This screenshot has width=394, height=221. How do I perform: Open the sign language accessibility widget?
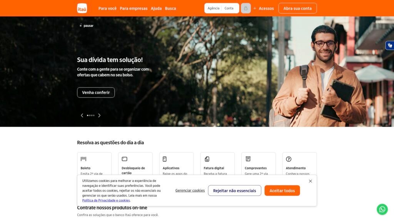(x=390, y=46)
